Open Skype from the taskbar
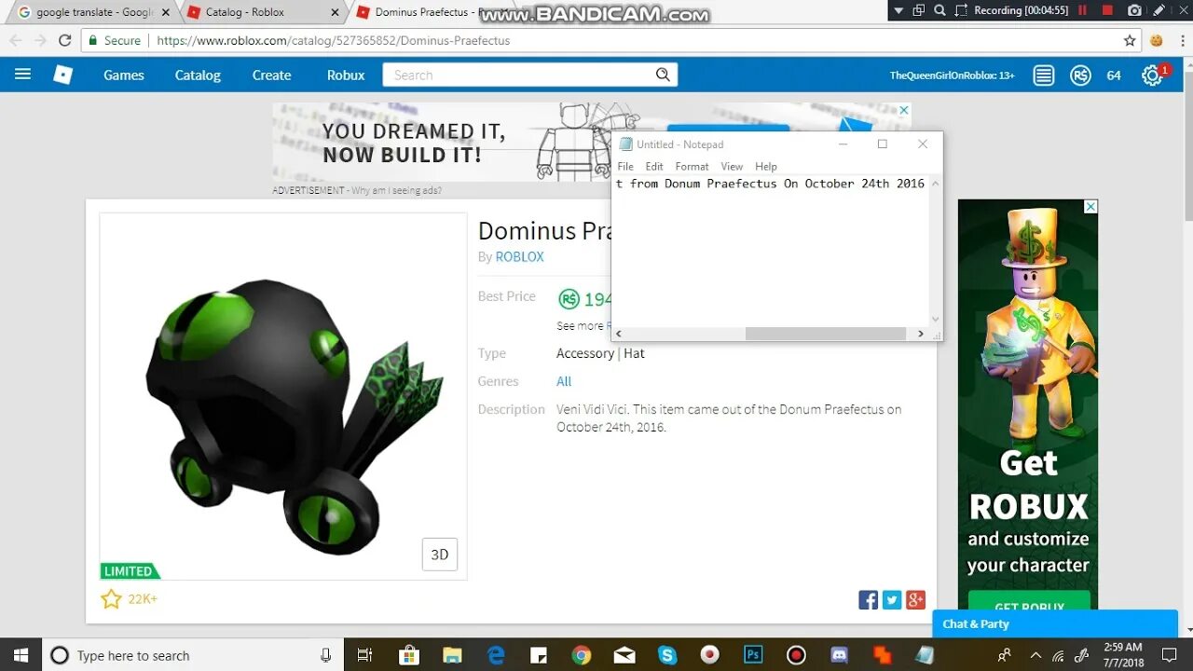Viewport: 1193px width, 671px height. tap(667, 655)
